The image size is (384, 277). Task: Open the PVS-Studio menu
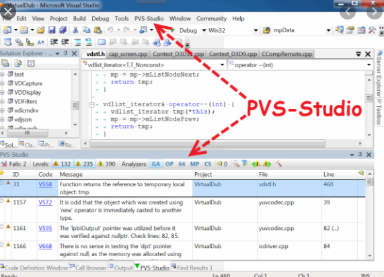149,19
